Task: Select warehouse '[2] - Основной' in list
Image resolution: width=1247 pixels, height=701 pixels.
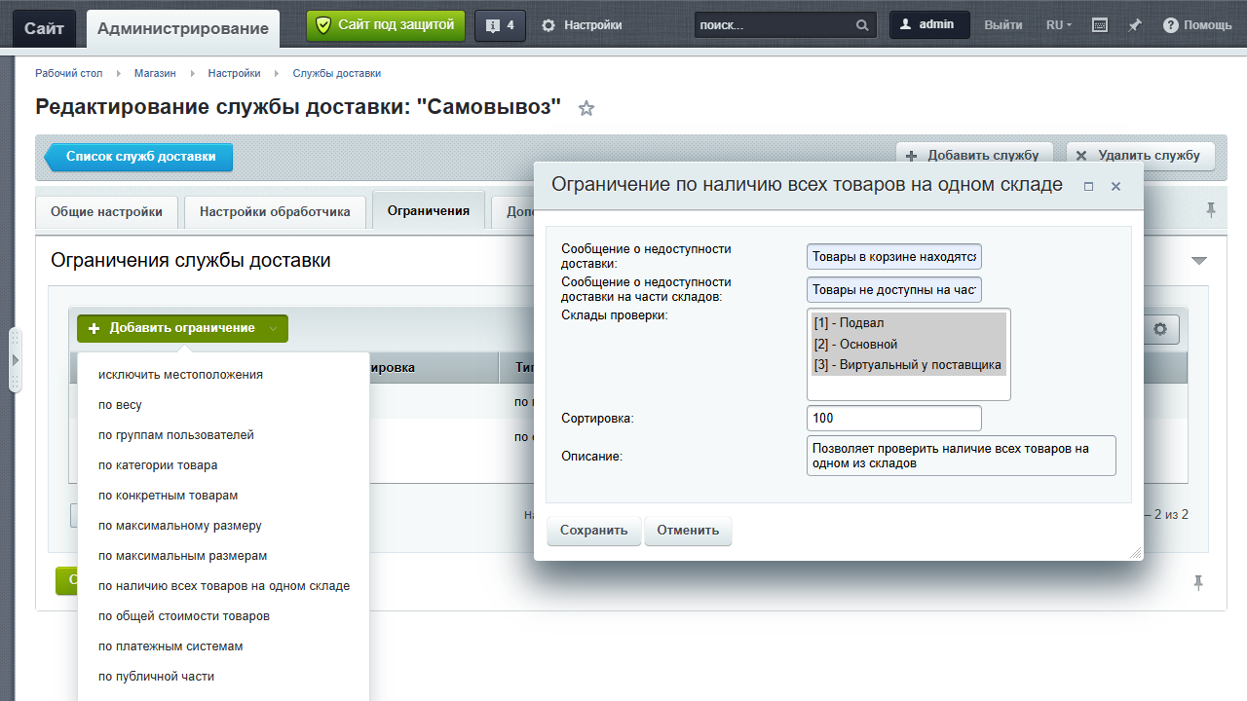Action: click(908, 345)
